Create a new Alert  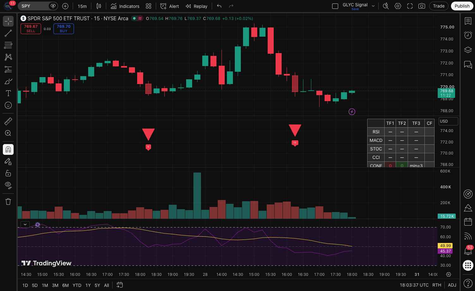170,6
